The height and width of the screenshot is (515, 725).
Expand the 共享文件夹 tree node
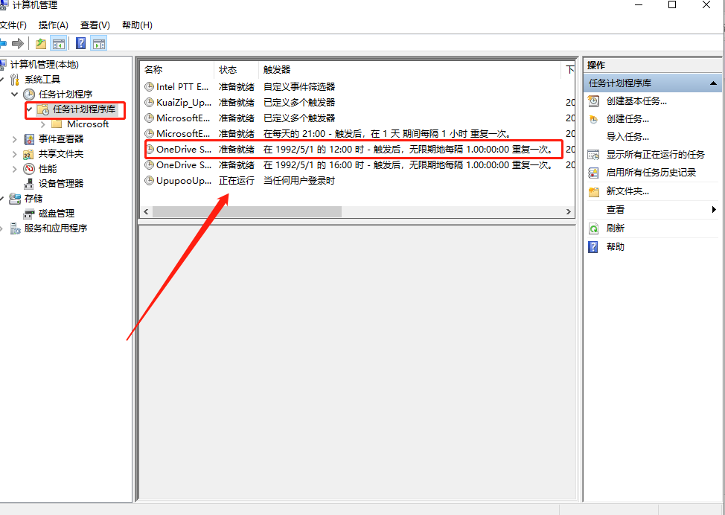tap(15, 154)
